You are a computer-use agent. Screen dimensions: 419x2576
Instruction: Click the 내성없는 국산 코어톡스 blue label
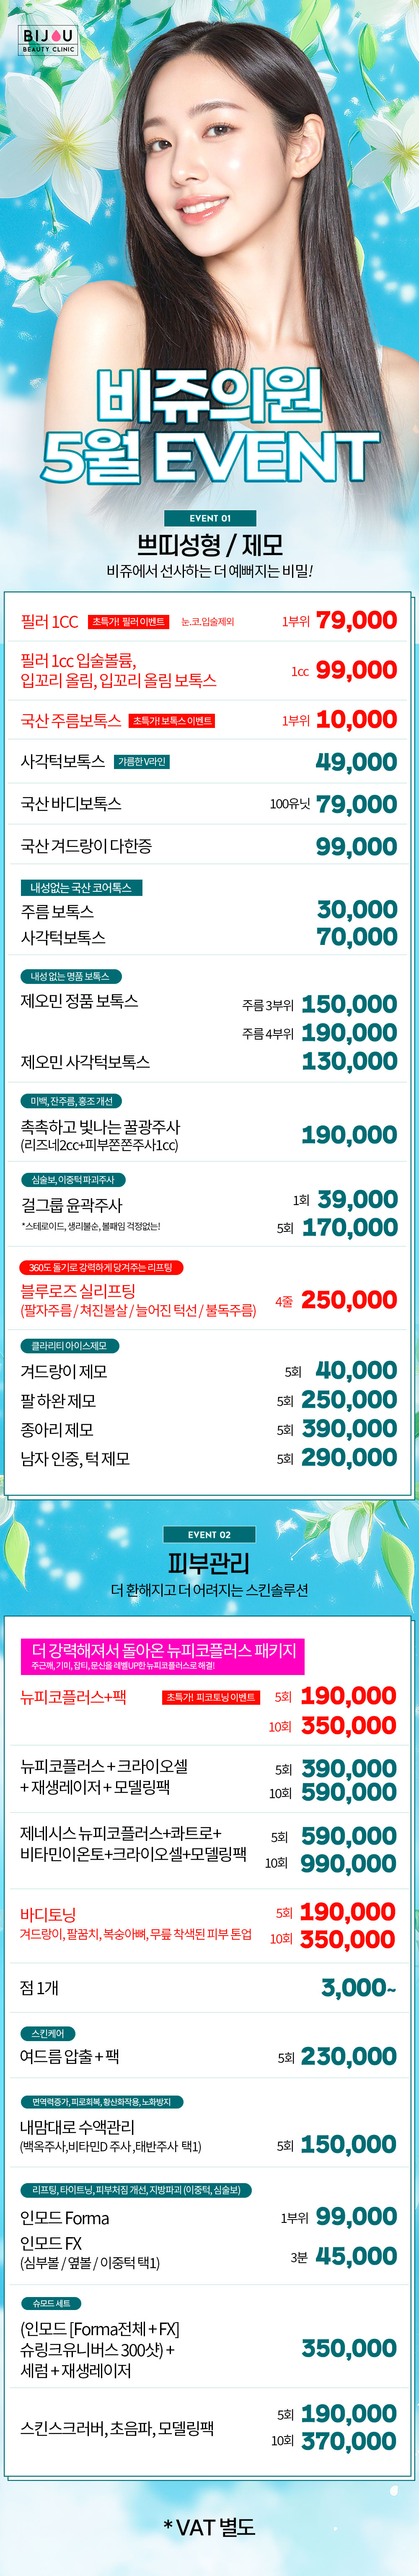[82, 888]
